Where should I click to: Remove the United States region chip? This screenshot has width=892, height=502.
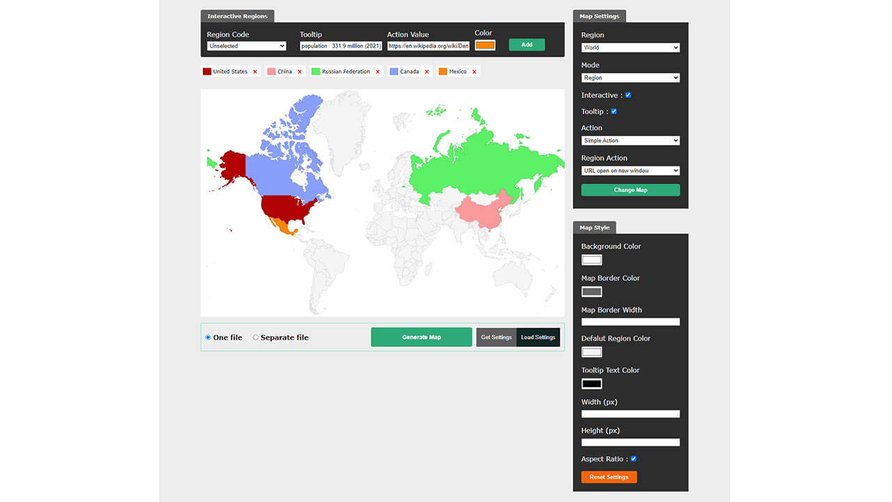254,71
